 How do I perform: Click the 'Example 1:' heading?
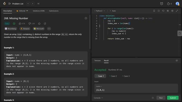[x=9, y=48]
